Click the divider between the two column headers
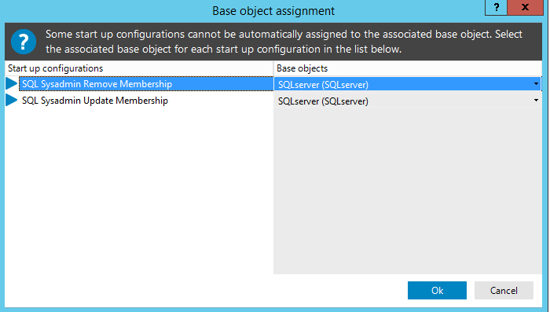The width and height of the screenshot is (550, 312). tap(273, 68)
